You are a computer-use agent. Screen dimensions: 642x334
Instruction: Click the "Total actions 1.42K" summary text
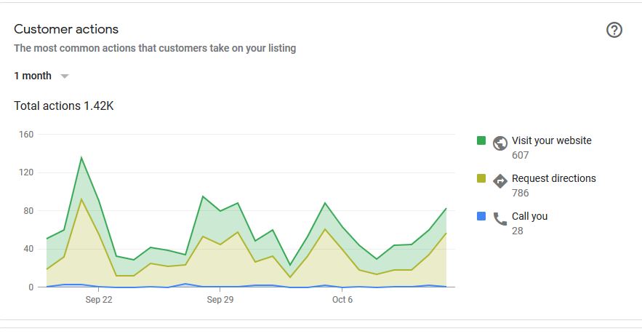64,106
